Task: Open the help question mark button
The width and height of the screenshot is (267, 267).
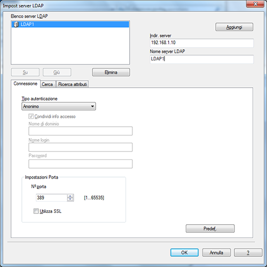Action: pos(248,253)
